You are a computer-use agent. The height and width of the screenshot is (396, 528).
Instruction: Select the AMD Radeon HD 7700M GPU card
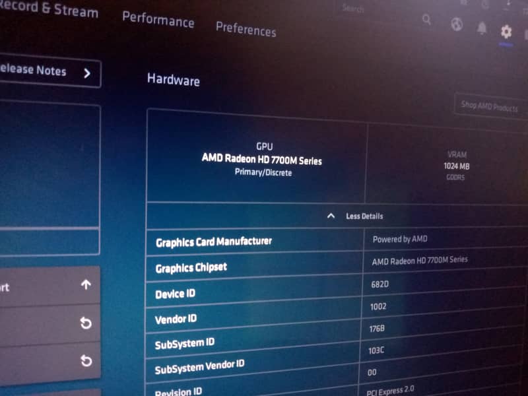(261, 160)
